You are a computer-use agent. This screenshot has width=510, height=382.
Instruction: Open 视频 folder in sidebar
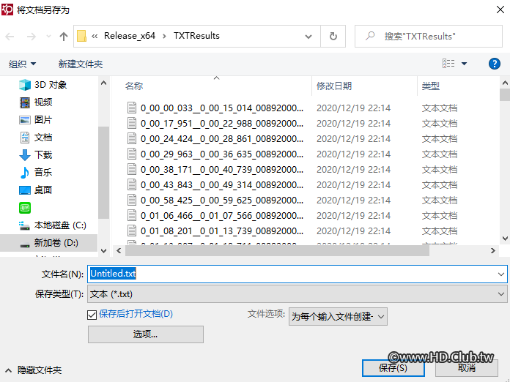coord(36,102)
